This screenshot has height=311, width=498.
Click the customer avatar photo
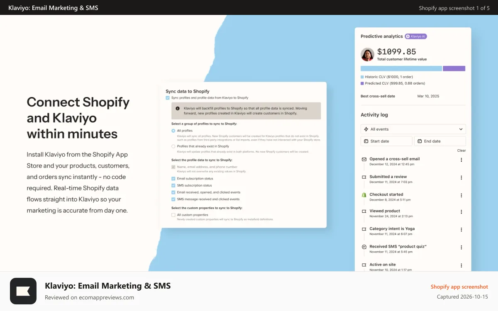[367, 55]
